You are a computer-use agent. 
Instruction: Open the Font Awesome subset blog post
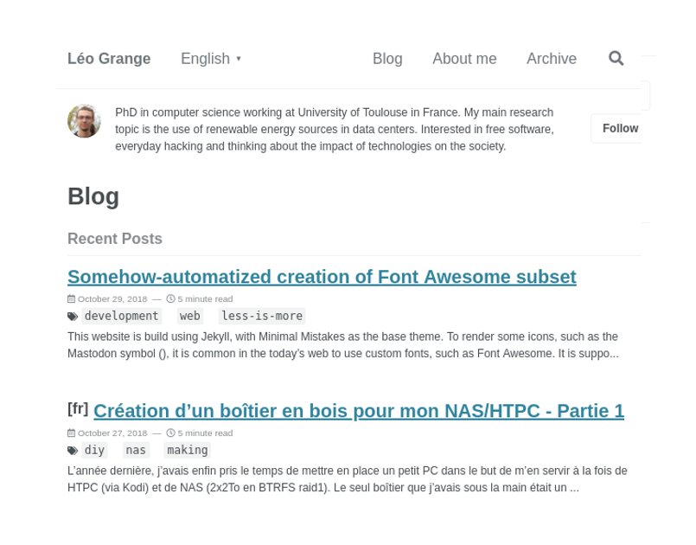pyautogui.click(x=322, y=277)
